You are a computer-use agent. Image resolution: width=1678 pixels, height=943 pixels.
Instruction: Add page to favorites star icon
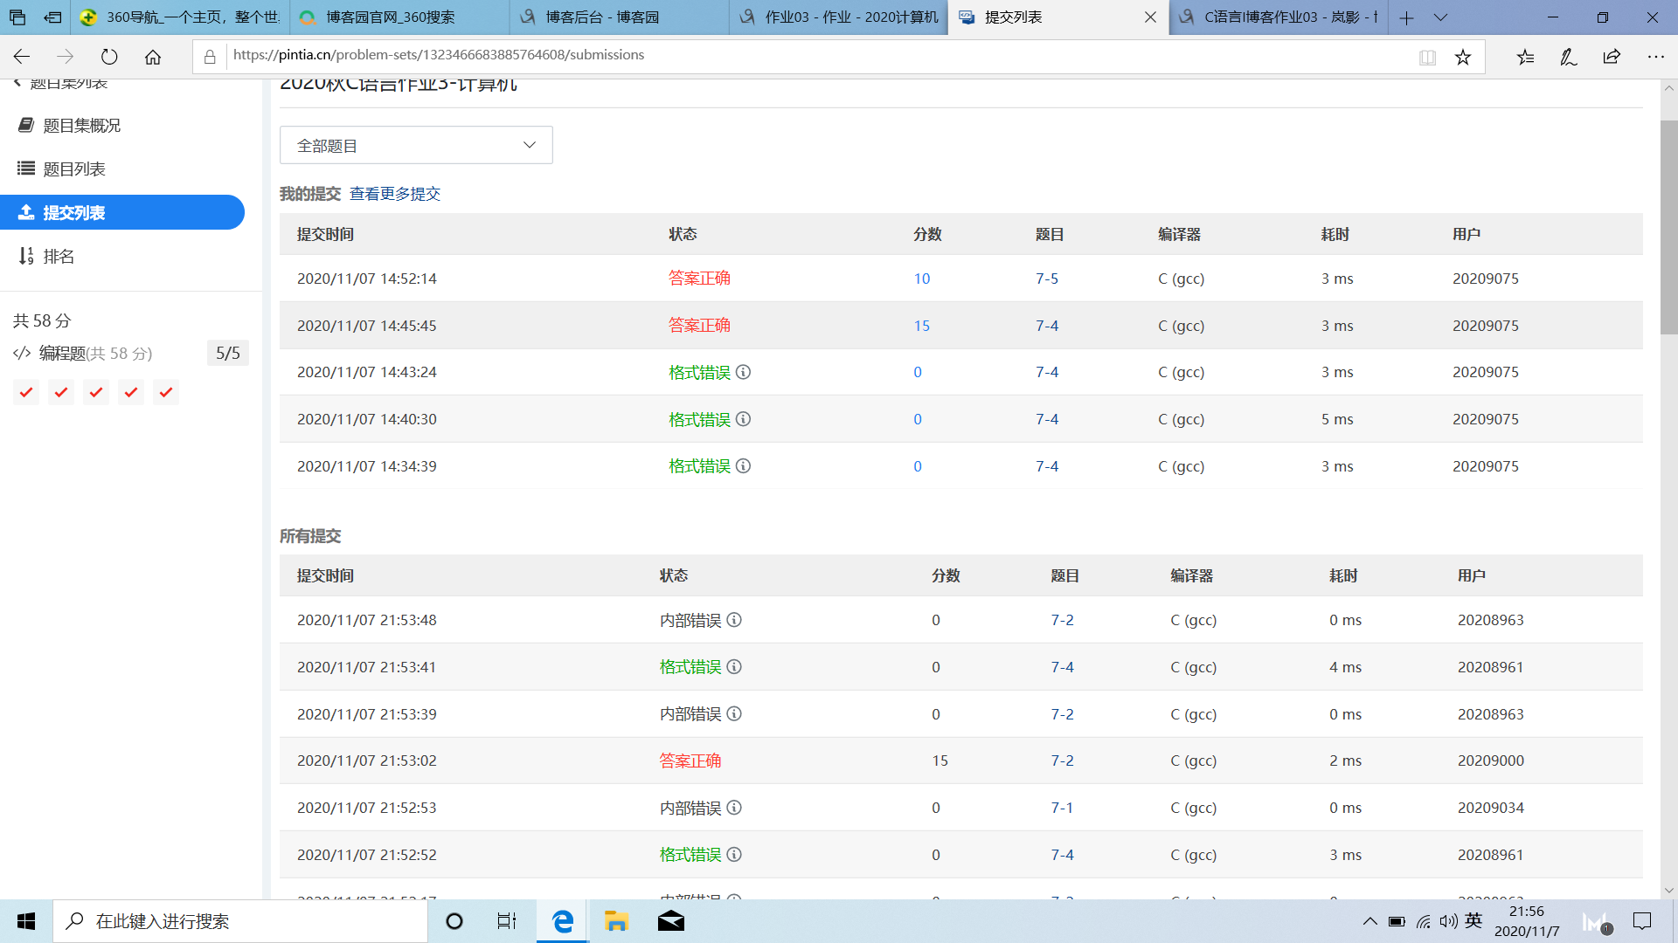pyautogui.click(x=1463, y=57)
